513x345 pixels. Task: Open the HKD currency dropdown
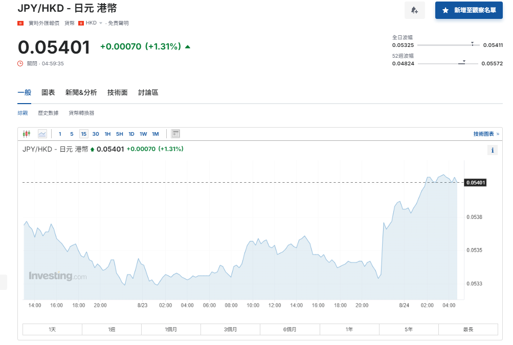100,23
